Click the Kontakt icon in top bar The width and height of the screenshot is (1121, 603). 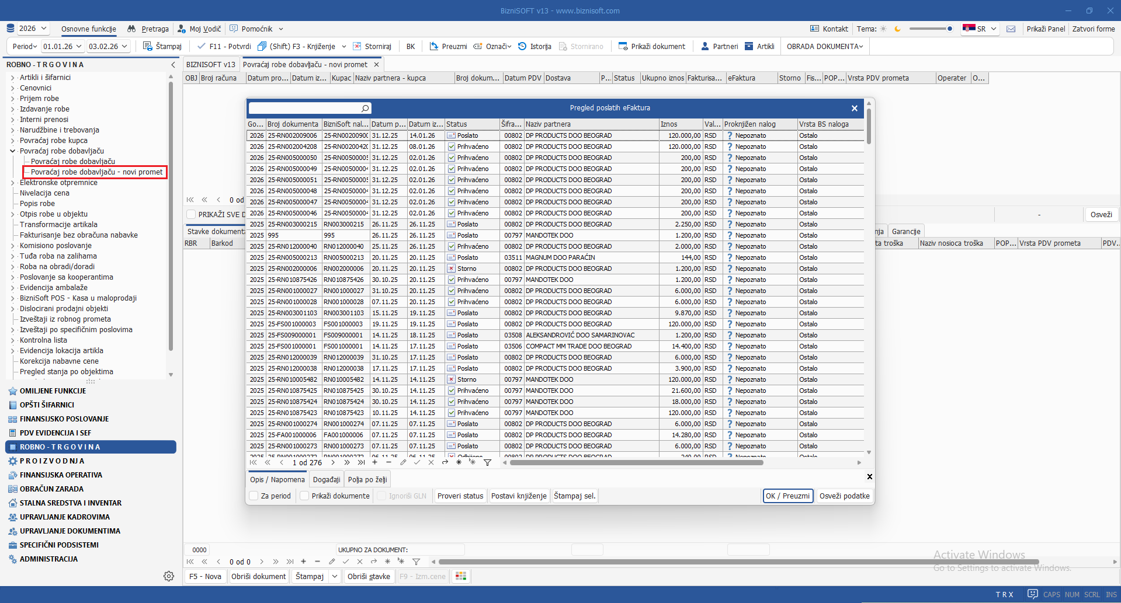point(815,29)
